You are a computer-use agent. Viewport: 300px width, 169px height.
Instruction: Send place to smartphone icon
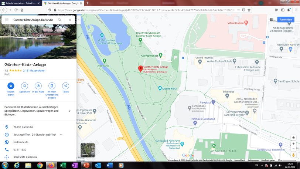click(52, 86)
